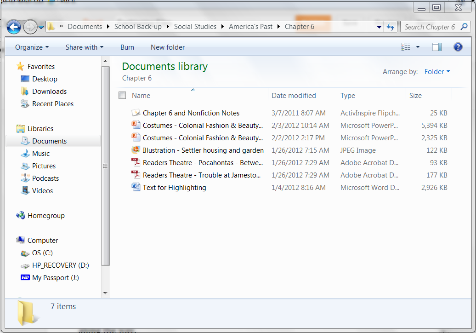Navigate to Social Studies in address bar
476x333 pixels.
click(x=195, y=27)
